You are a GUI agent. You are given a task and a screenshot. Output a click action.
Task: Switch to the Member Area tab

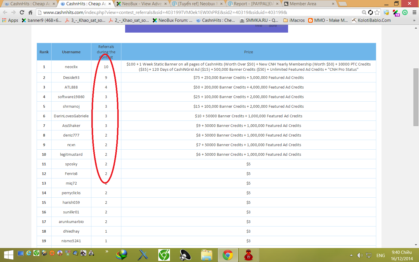(x=310, y=4)
